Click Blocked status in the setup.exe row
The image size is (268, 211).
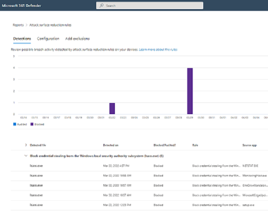click(158, 205)
